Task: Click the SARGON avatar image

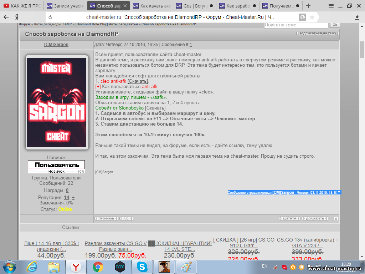Action: [x=56, y=102]
